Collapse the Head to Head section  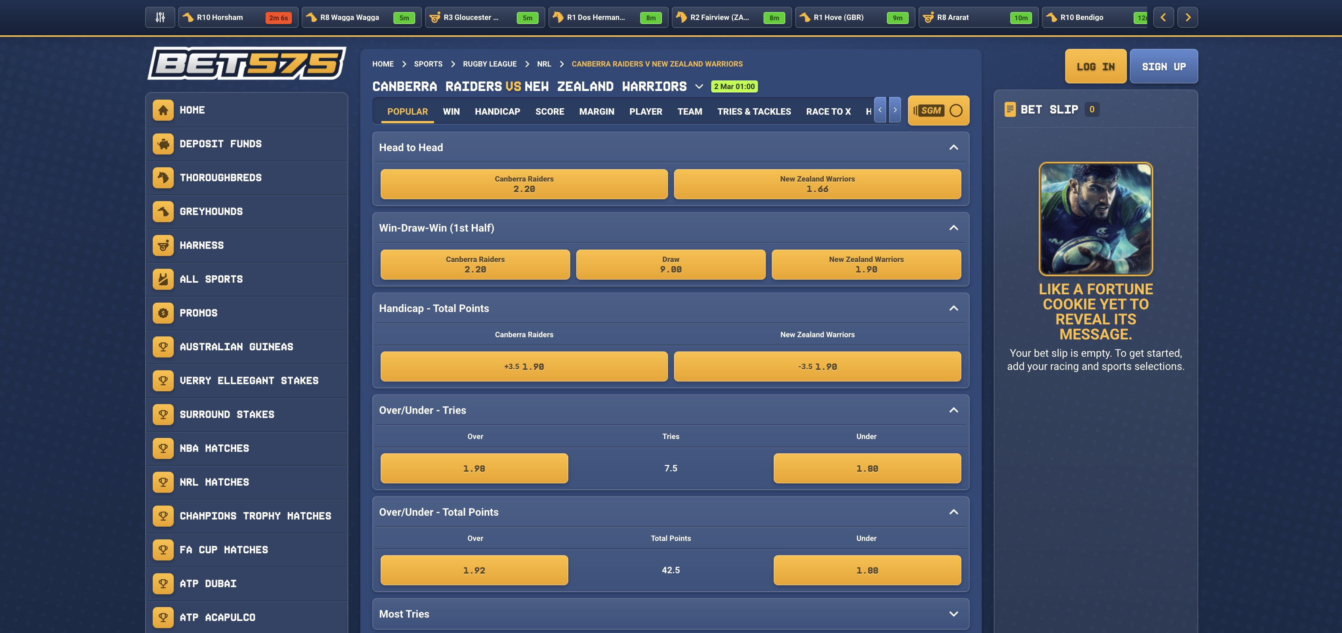click(x=953, y=147)
